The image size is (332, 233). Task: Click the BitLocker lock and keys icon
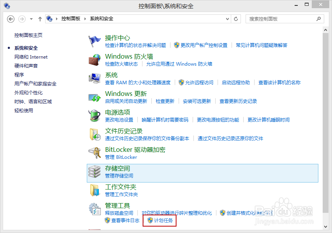[95, 153]
